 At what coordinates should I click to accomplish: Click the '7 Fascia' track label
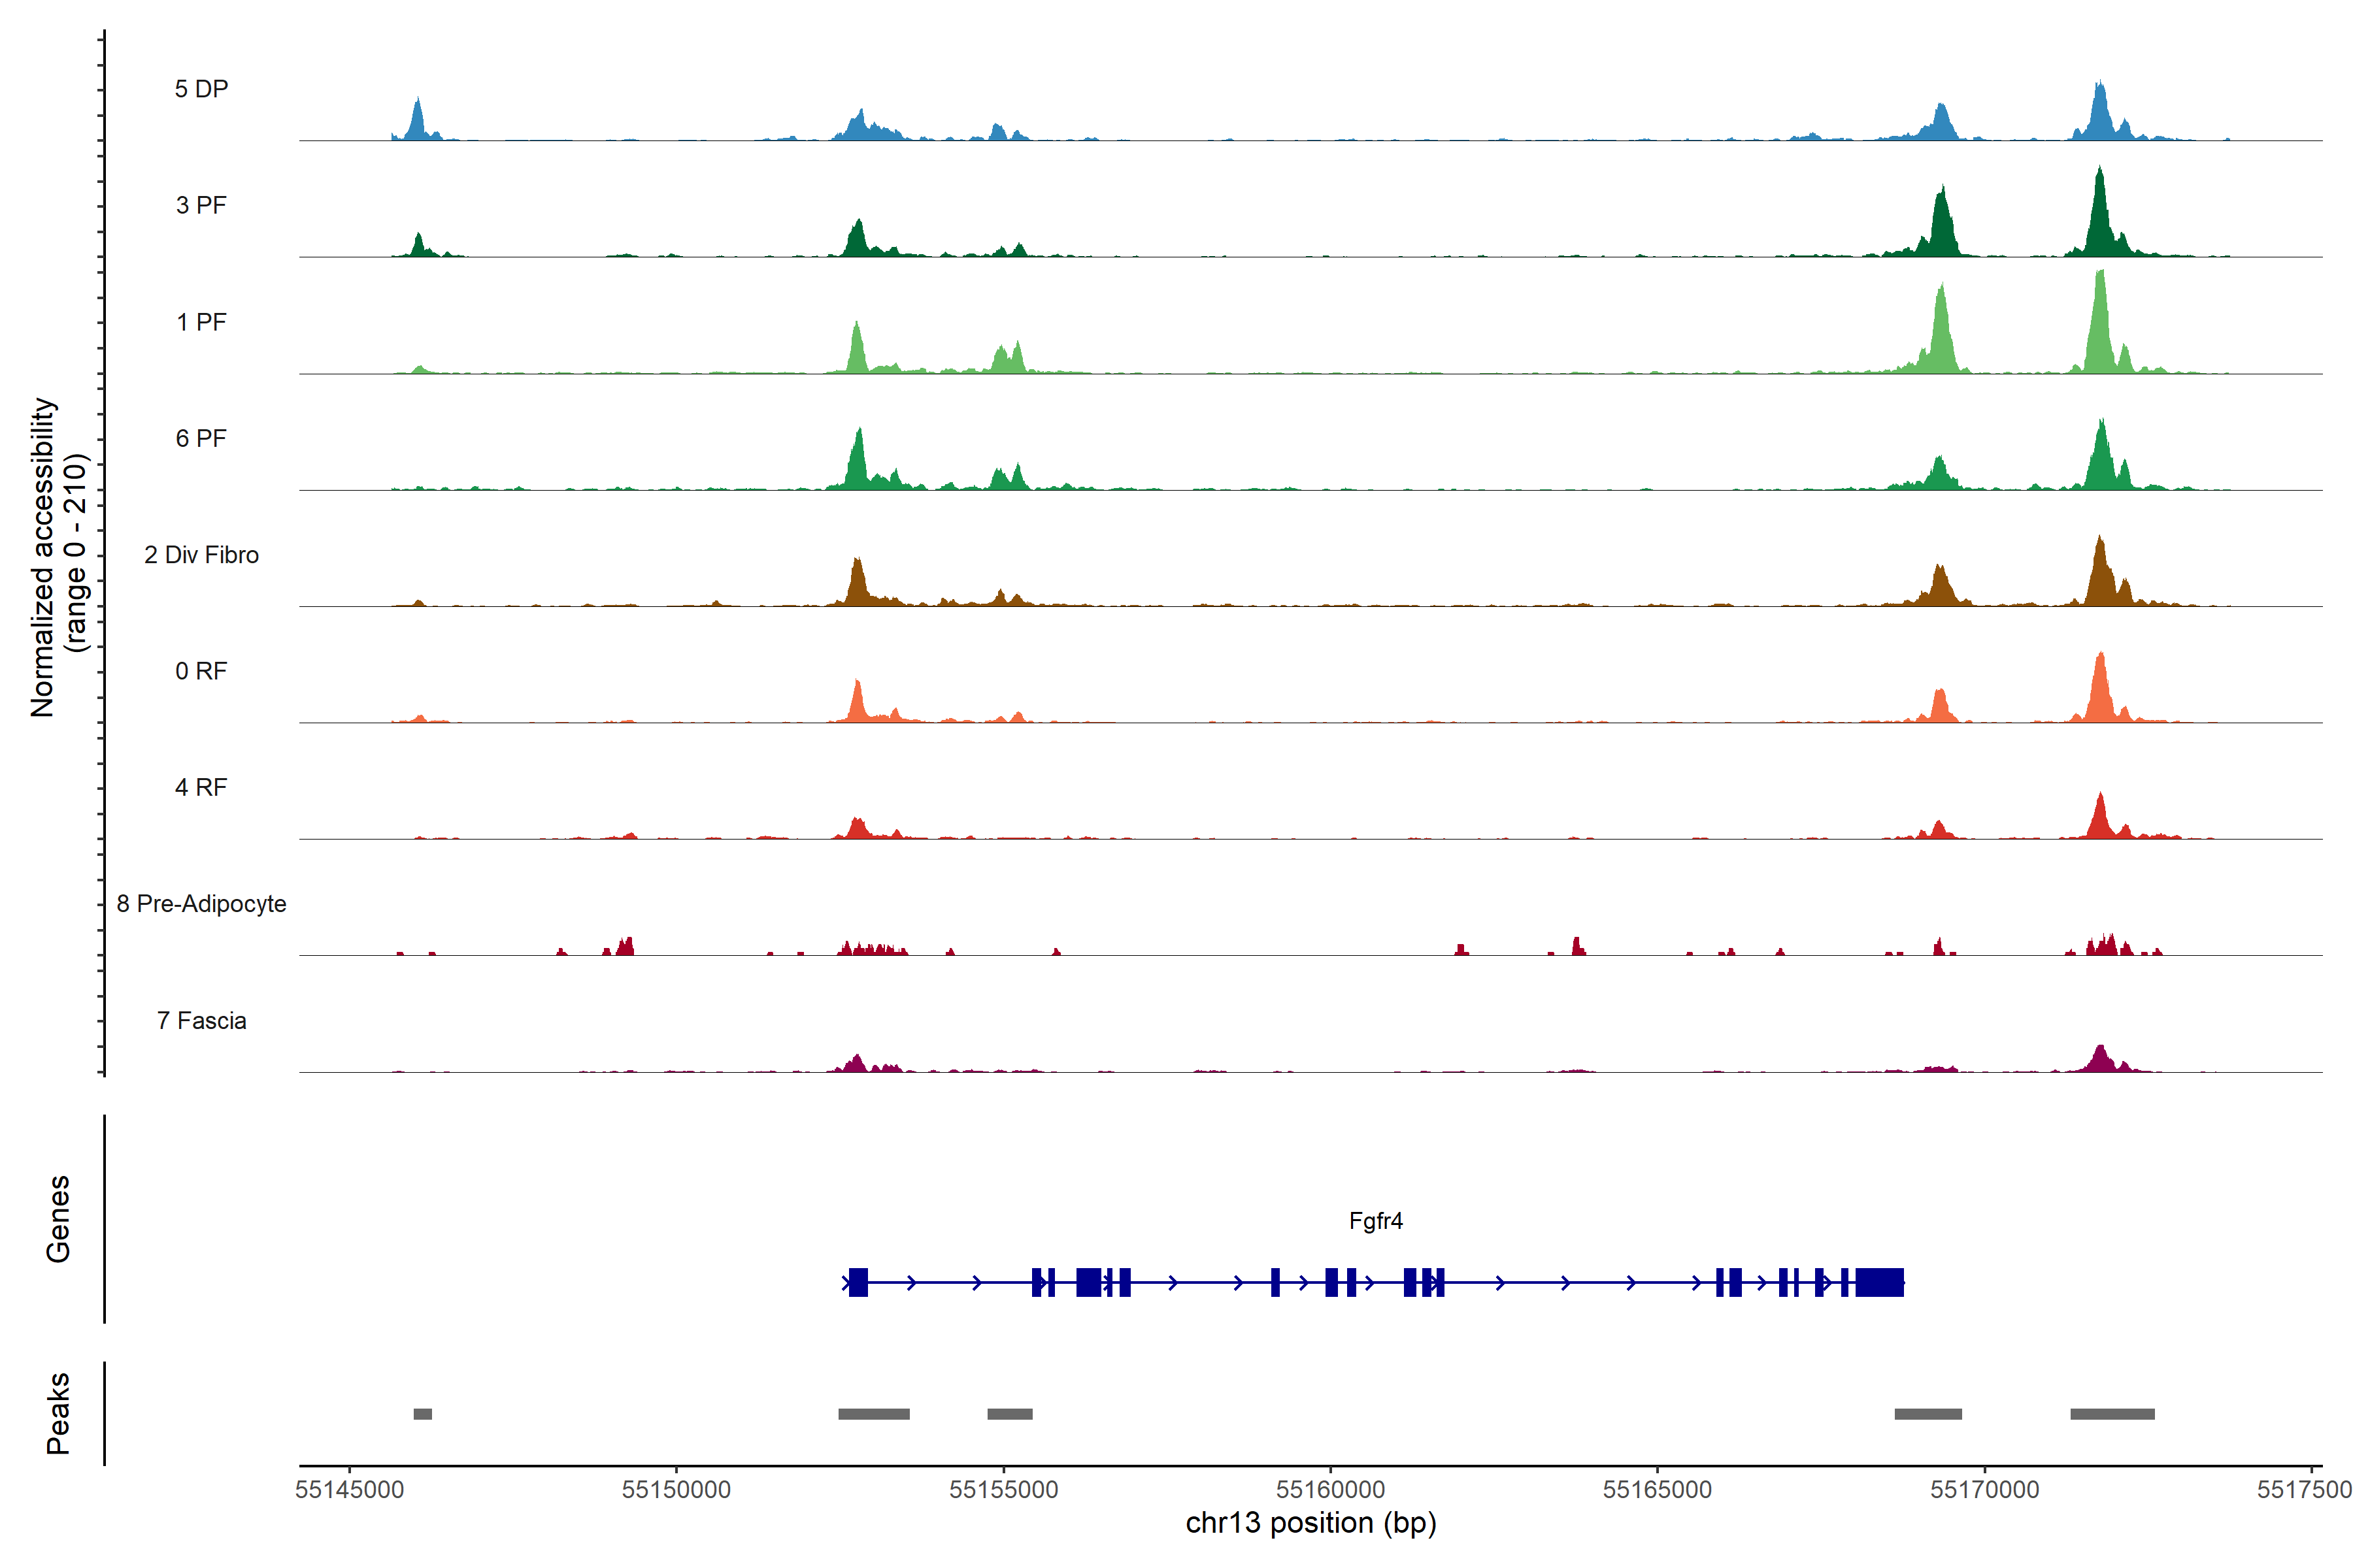(x=201, y=1020)
